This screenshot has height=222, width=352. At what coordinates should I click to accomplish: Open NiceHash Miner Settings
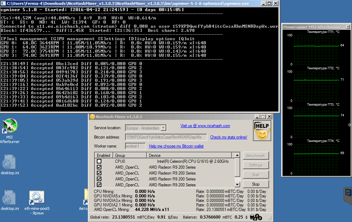[256, 165]
